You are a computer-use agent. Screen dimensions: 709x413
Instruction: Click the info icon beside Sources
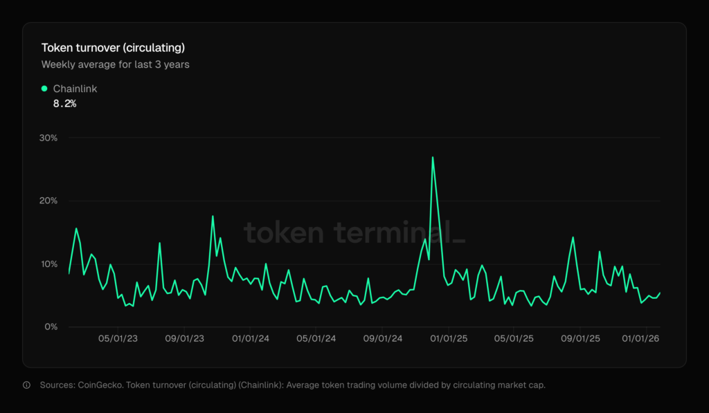26,385
